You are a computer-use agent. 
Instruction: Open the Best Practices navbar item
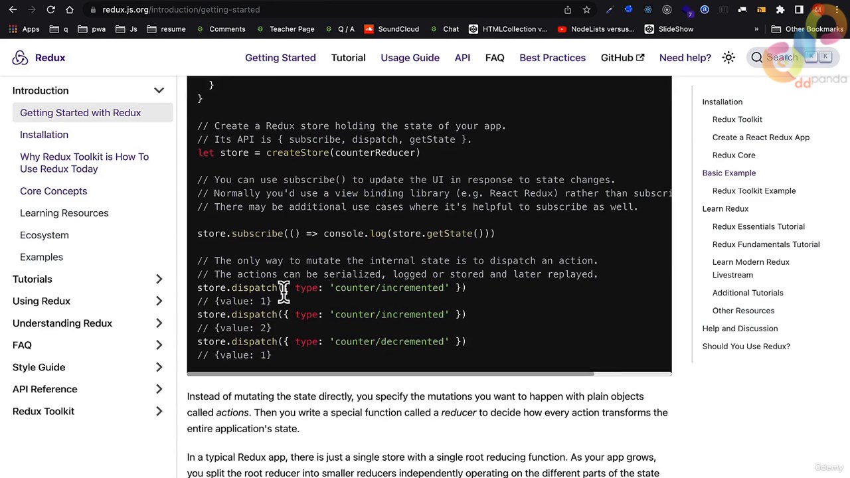552,58
